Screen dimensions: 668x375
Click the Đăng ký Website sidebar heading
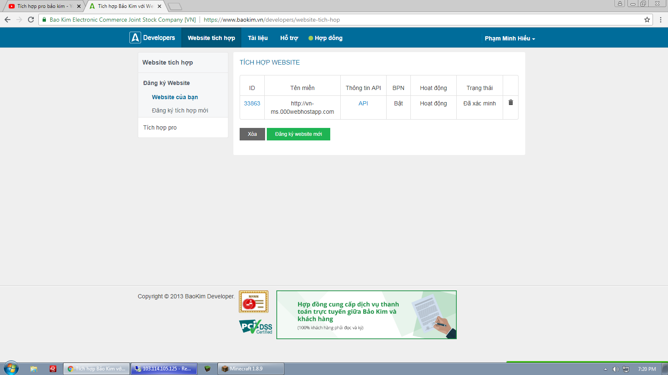[x=167, y=83]
